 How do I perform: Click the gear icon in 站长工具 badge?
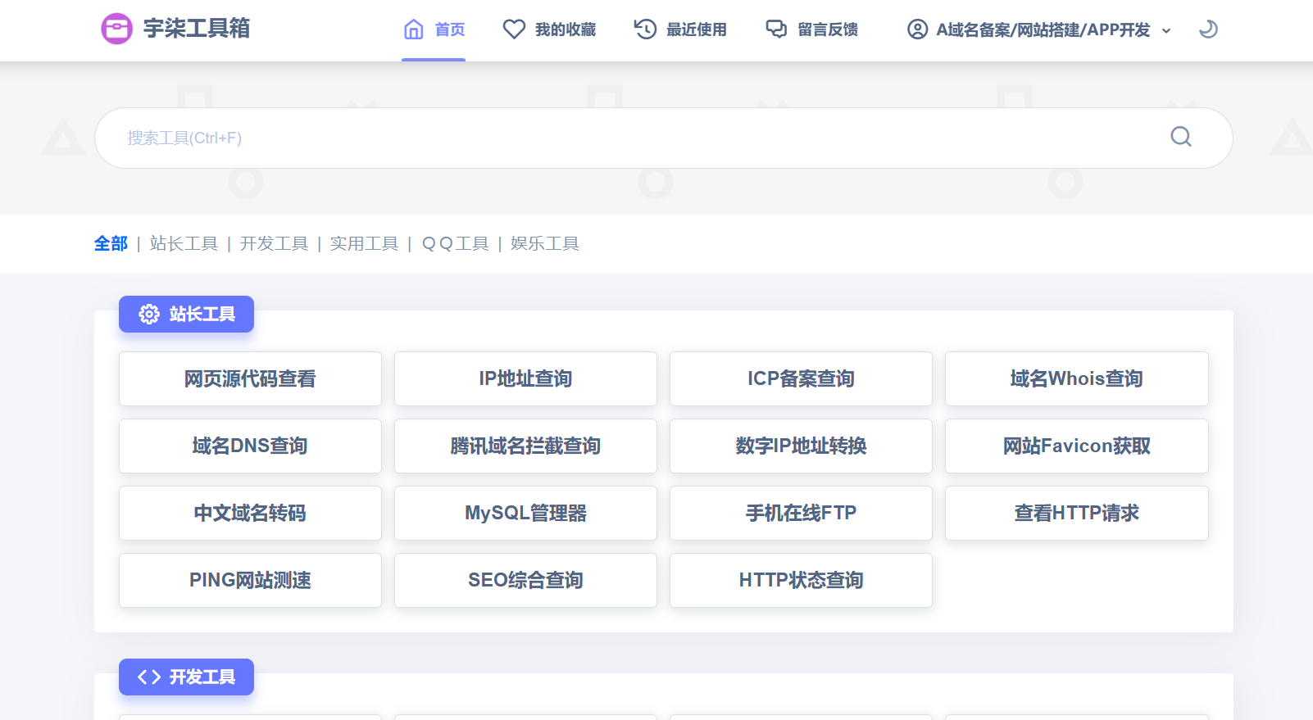(x=149, y=314)
